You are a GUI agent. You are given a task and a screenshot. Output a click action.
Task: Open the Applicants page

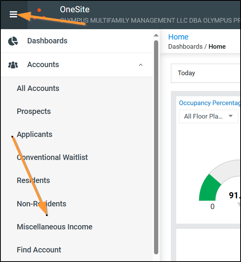pos(34,134)
